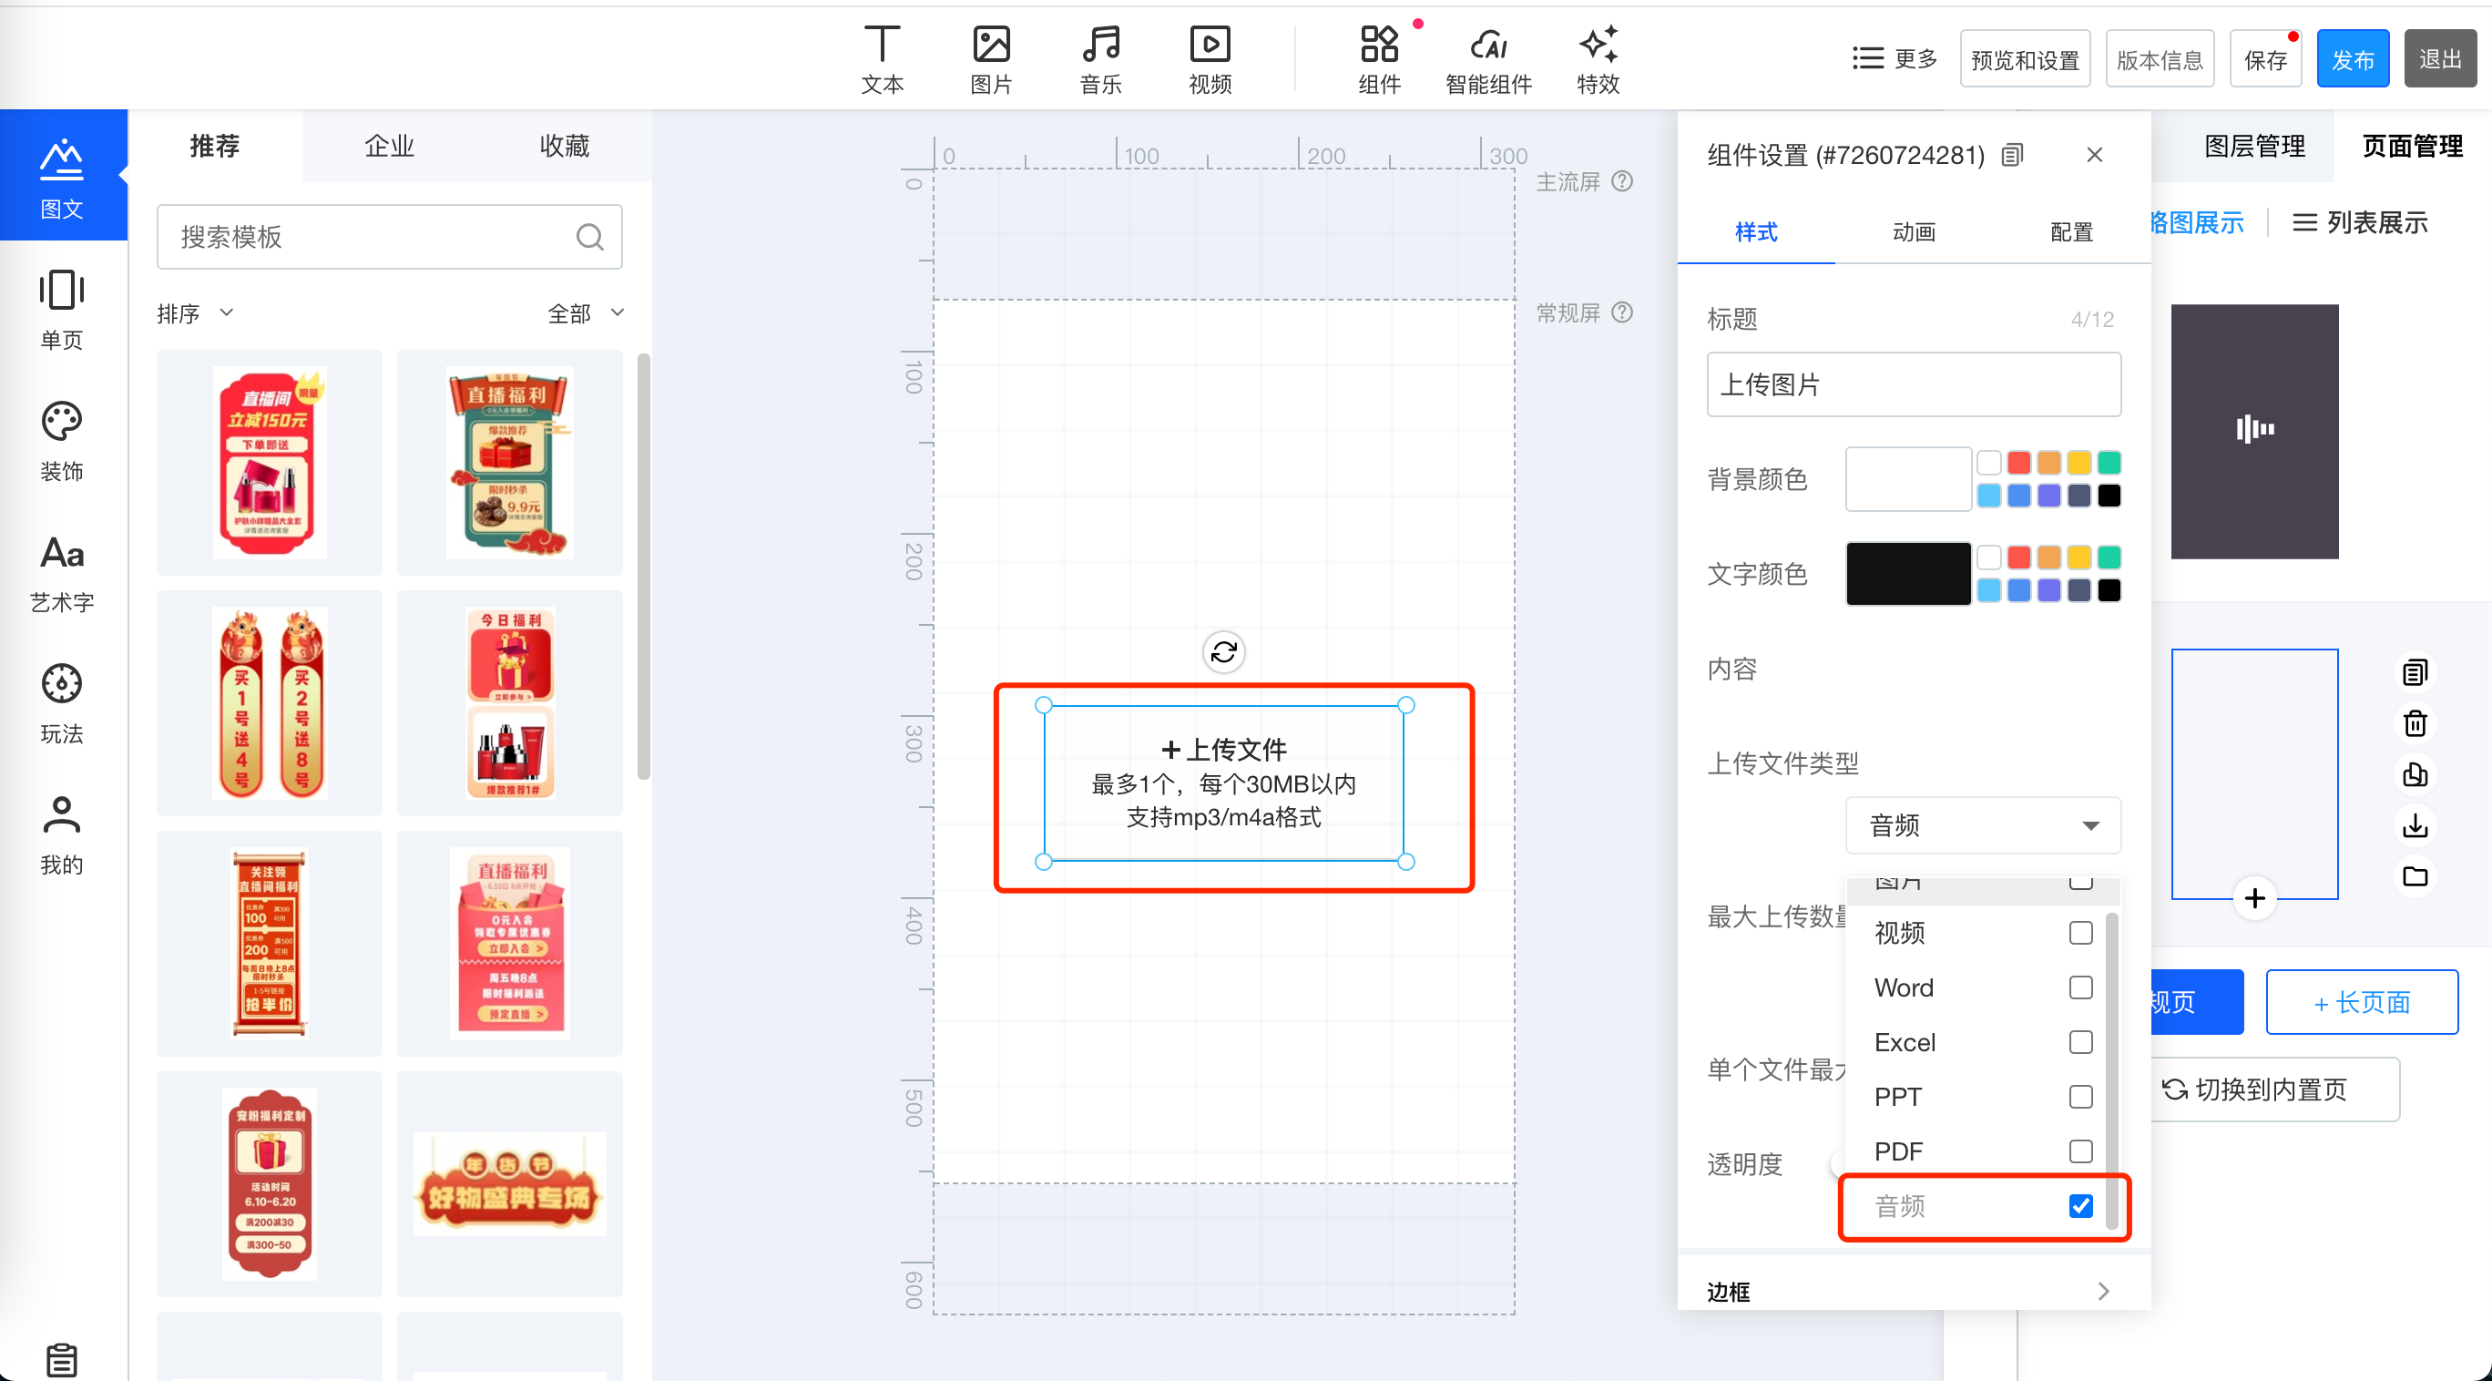Screen dimensions: 2492x1381
Task: Click the trash delete page icon
Action: (2415, 723)
